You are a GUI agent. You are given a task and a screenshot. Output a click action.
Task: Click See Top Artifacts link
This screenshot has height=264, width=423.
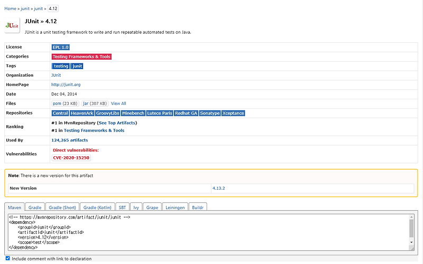[117, 123]
